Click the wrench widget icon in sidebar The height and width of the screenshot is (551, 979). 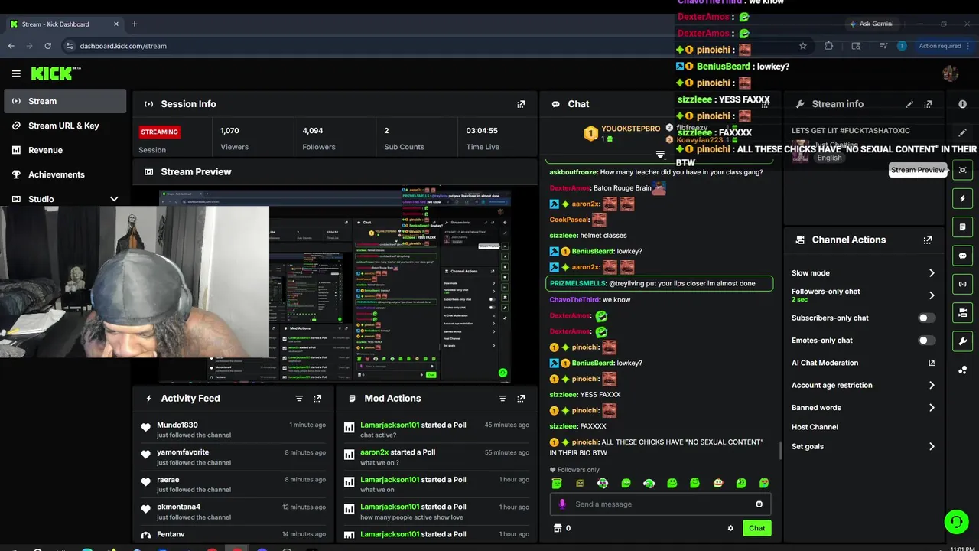[x=962, y=341]
